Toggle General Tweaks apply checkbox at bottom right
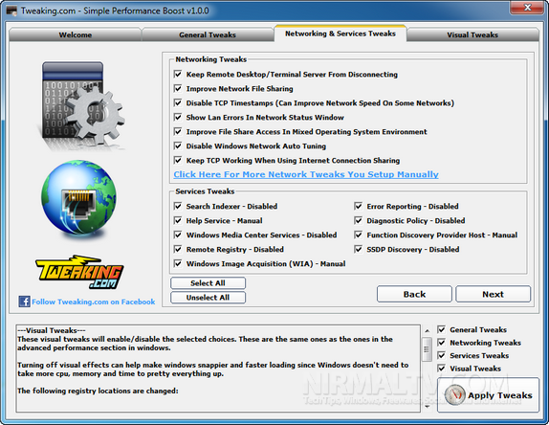 pyautogui.click(x=442, y=329)
